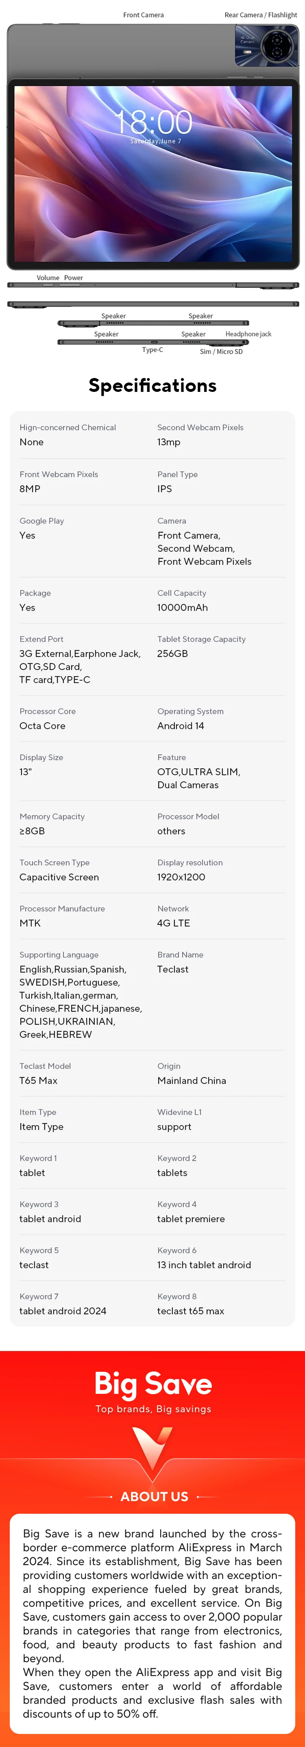Click the Power button label
Image resolution: width=305 pixels, height=1747 pixels.
[74, 277]
